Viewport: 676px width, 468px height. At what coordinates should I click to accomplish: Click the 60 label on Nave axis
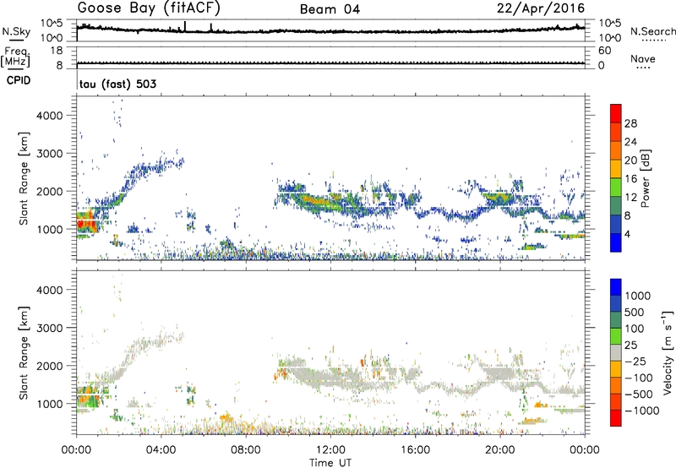point(604,51)
